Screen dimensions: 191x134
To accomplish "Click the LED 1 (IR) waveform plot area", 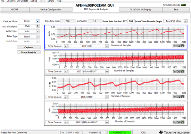I will 121,33.
